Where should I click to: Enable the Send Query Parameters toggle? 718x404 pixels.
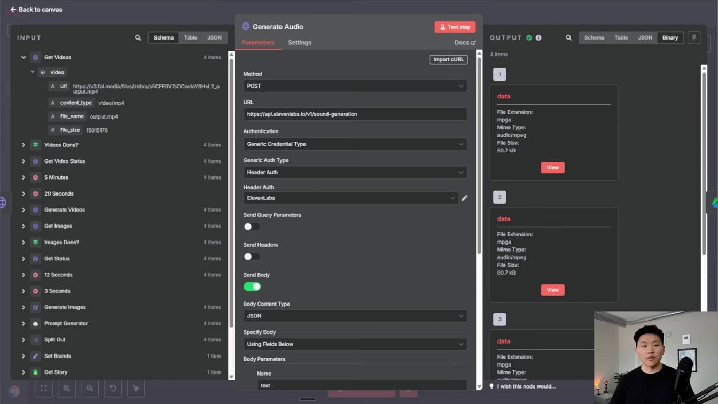252,227
